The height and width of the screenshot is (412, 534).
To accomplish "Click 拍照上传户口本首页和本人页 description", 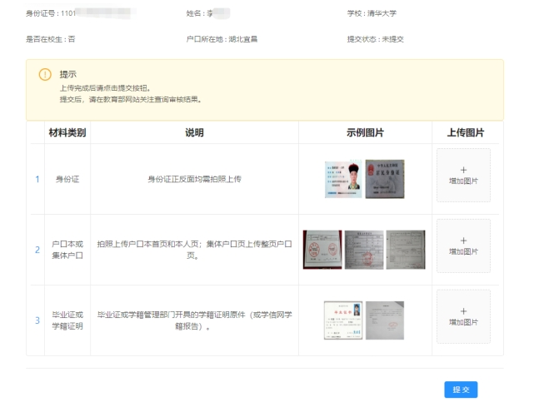I will (x=194, y=250).
